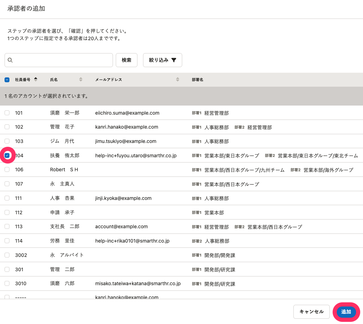The height and width of the screenshot is (324, 363).
Task: Click email misako.tateiwa+katana@smarthr.co.jp
Action: click(138, 283)
